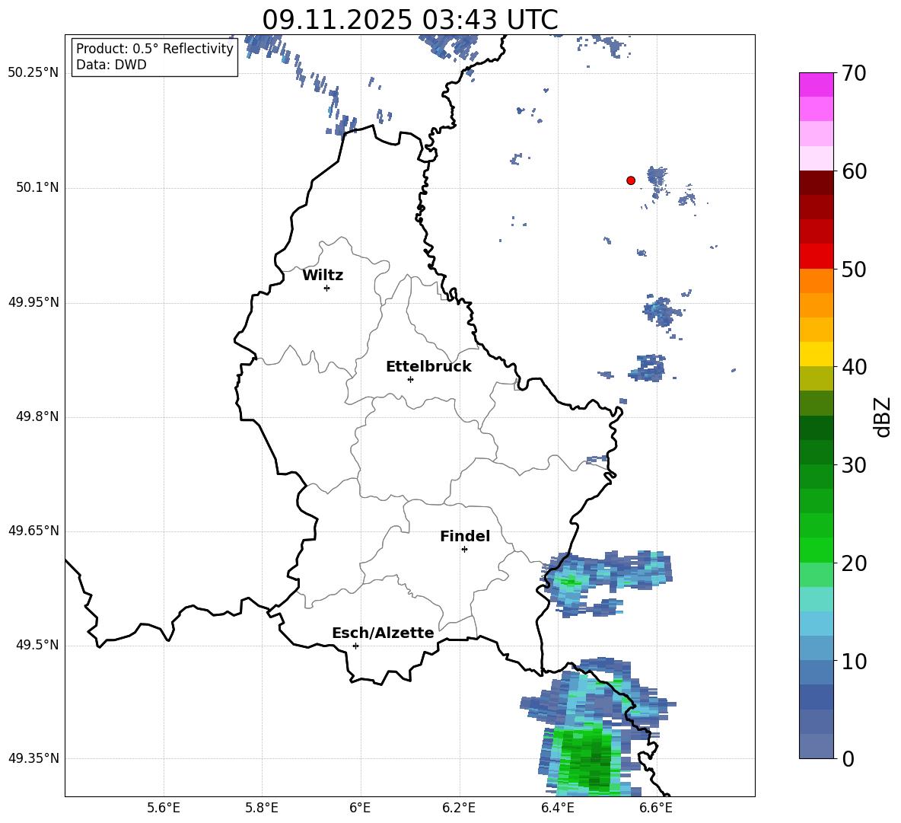The width and height of the screenshot is (901, 823).
Task: Click the magenta top colorbar swatch
Action: pos(816,85)
